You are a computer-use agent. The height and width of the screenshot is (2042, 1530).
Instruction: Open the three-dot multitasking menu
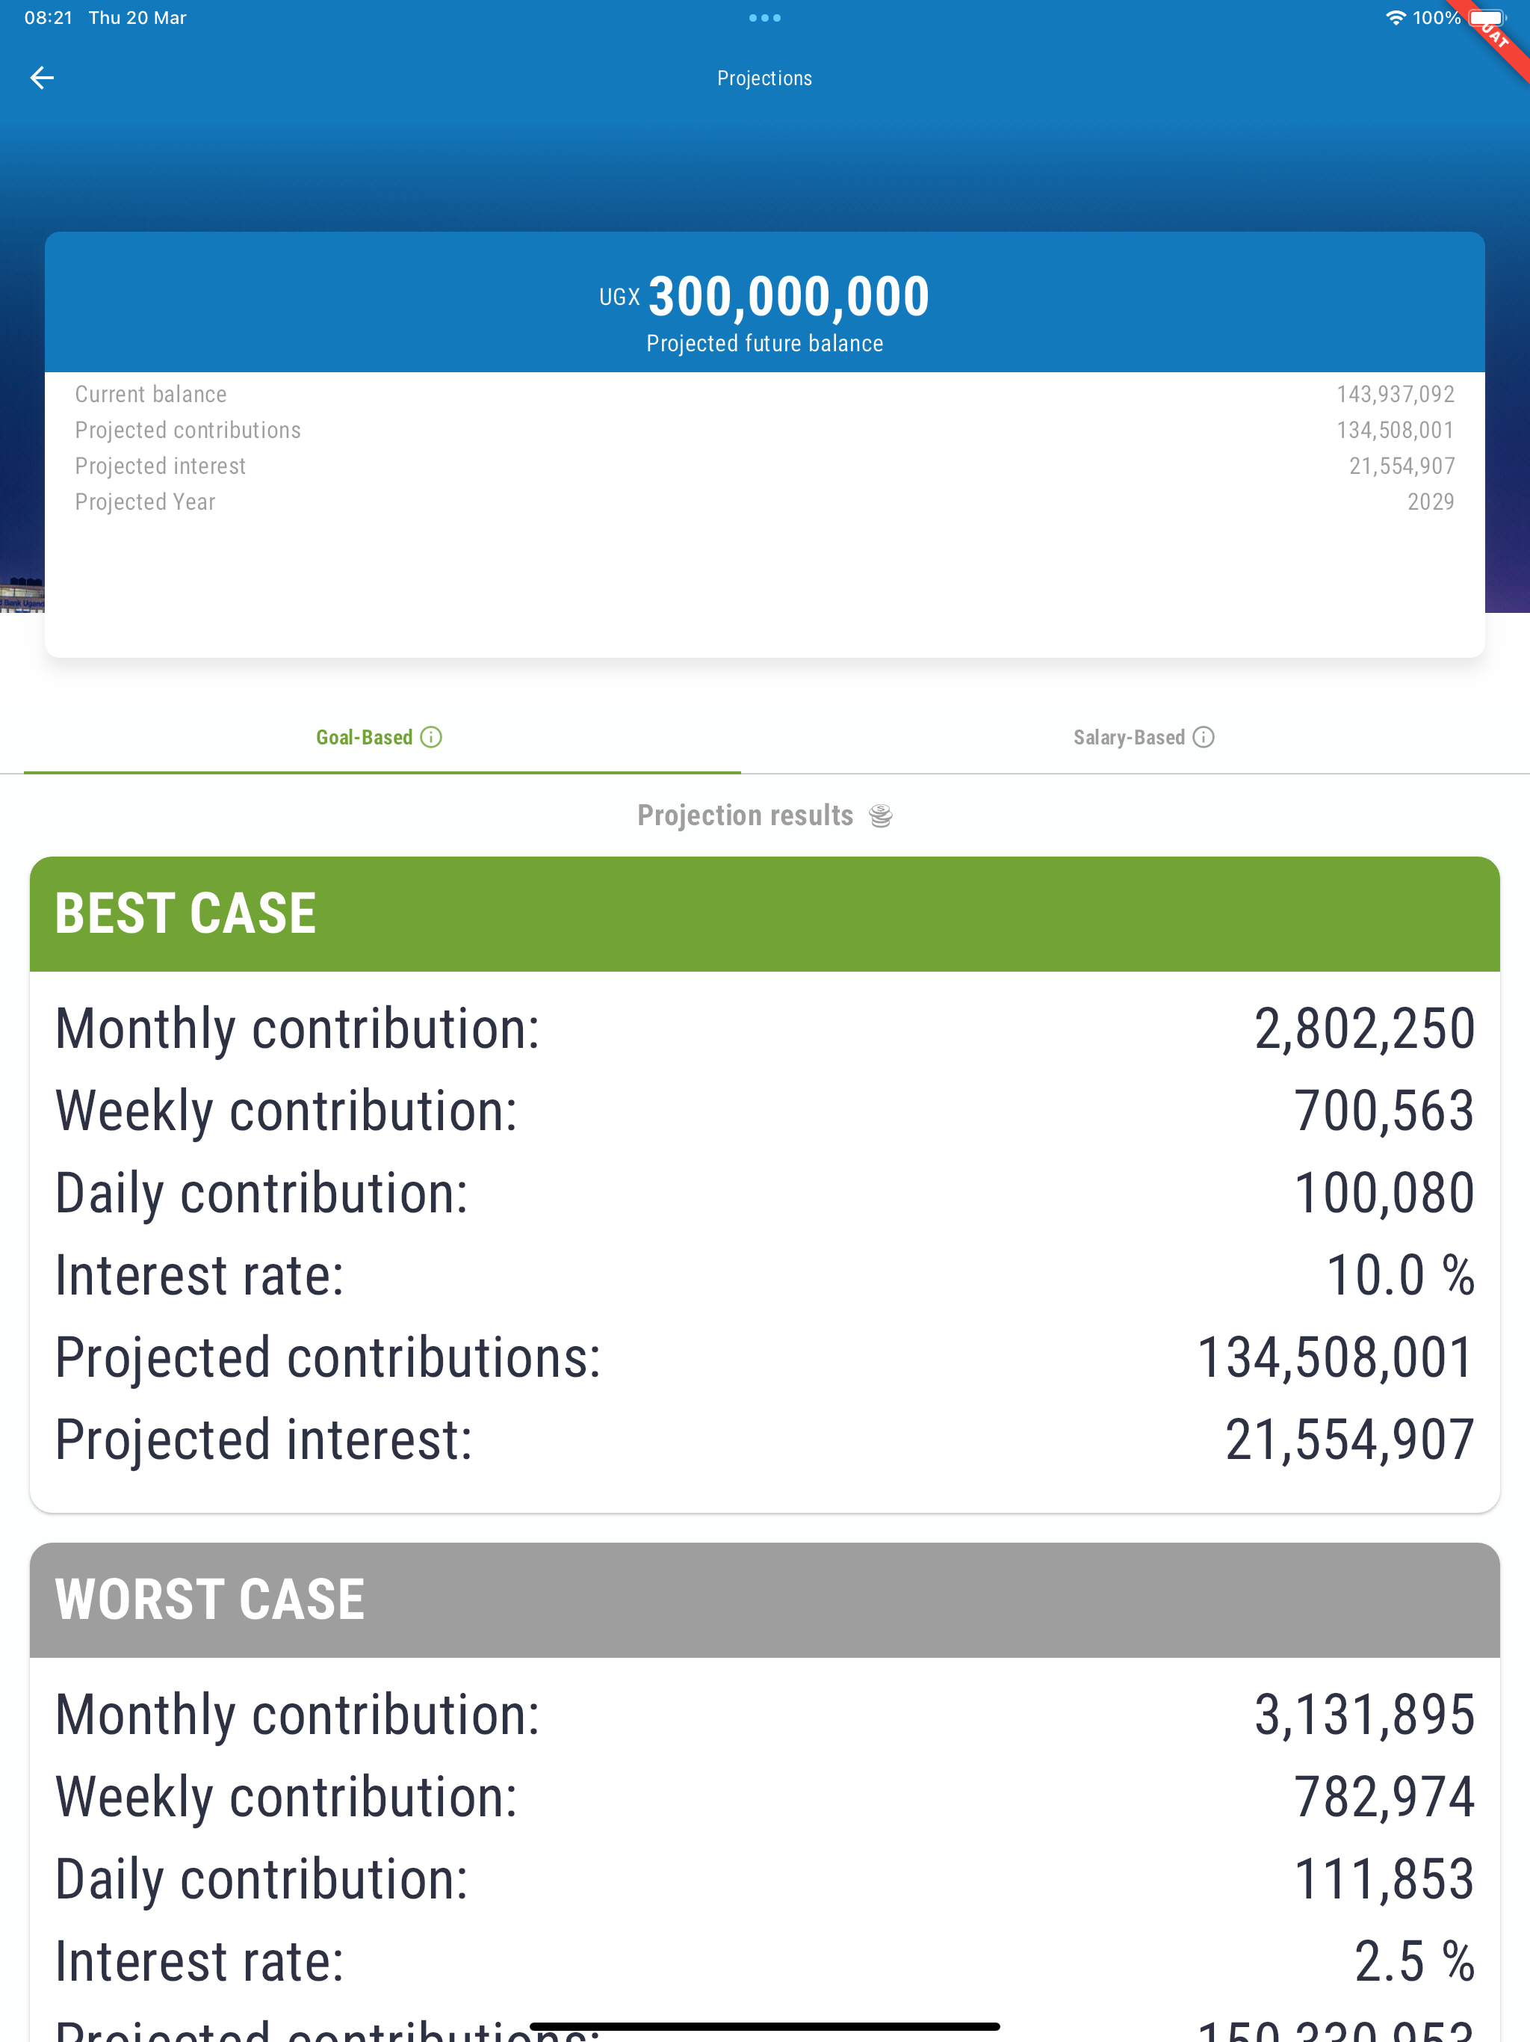click(x=765, y=17)
